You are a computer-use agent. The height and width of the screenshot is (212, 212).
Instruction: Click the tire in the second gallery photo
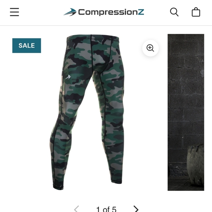[196, 166]
